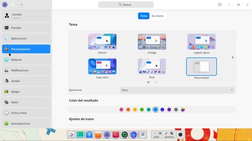The height and width of the screenshot is (141, 252).
Task: Click the keyboard layout tray icon
Action: click(x=160, y=133)
